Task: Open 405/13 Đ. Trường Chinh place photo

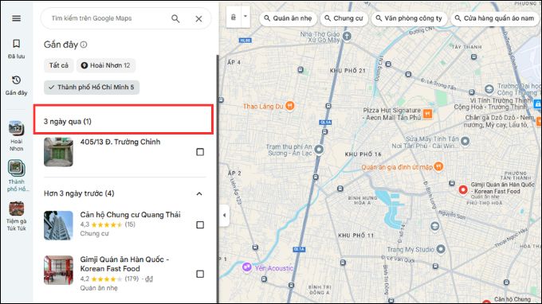Action: (58, 152)
